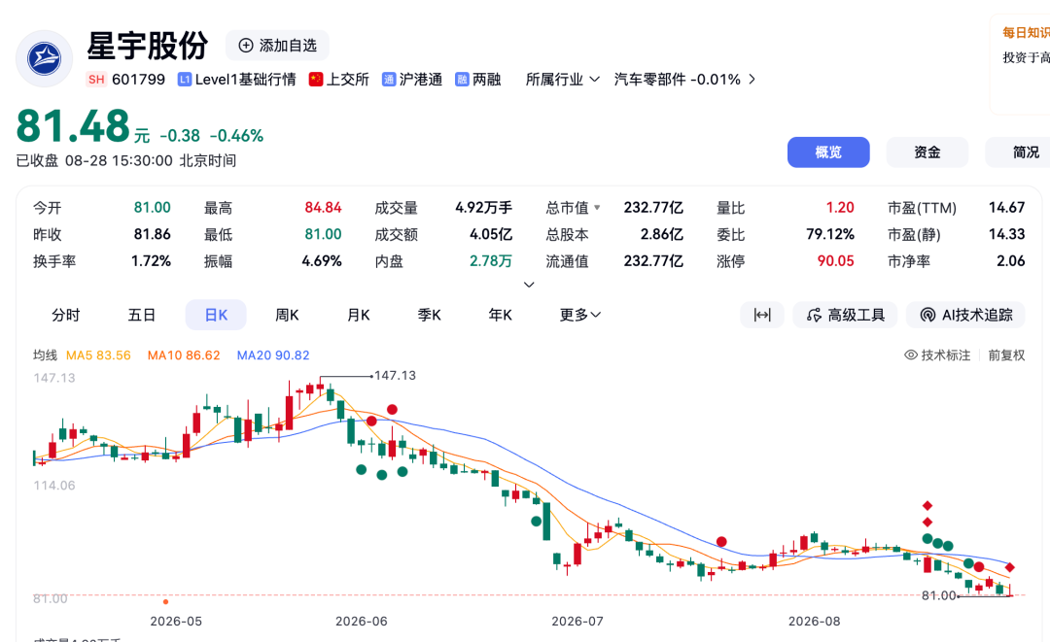This screenshot has width=1050, height=642.
Task: Select 五日 chart view
Action: pos(142,315)
